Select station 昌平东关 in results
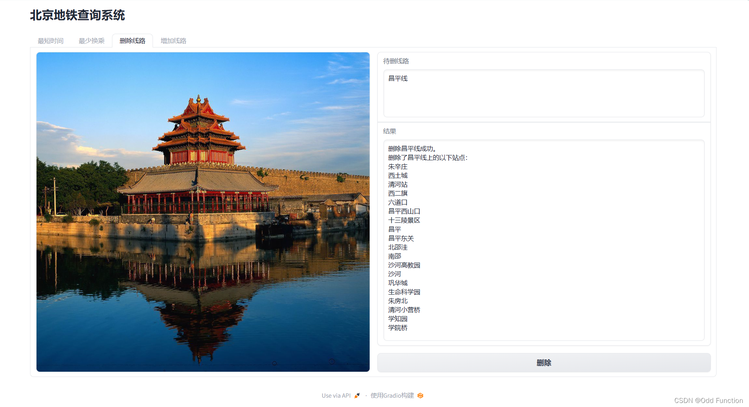This screenshot has width=749, height=407. [x=401, y=238]
